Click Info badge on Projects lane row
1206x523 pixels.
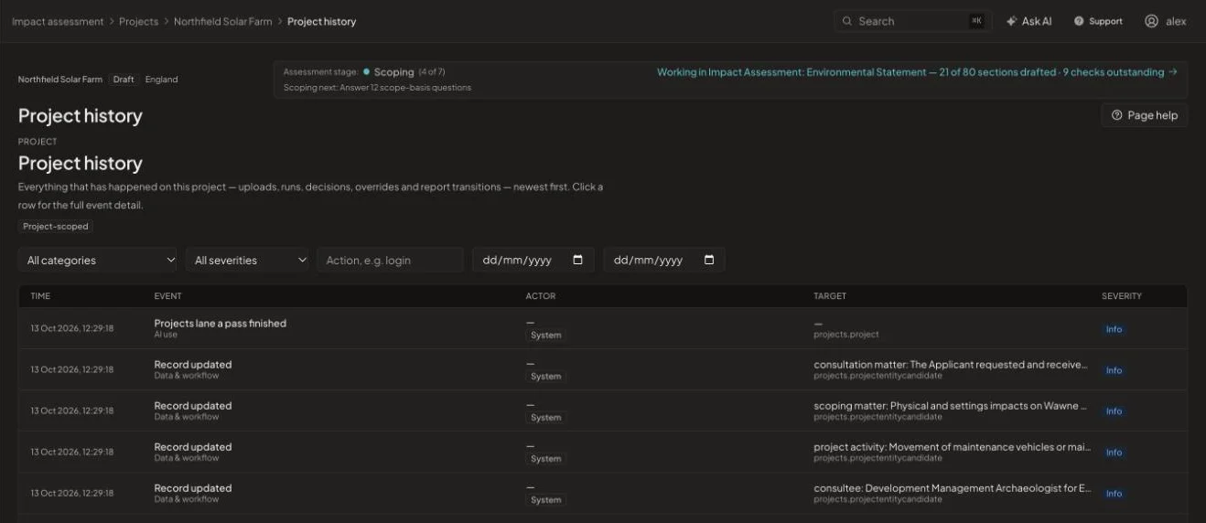point(1114,329)
